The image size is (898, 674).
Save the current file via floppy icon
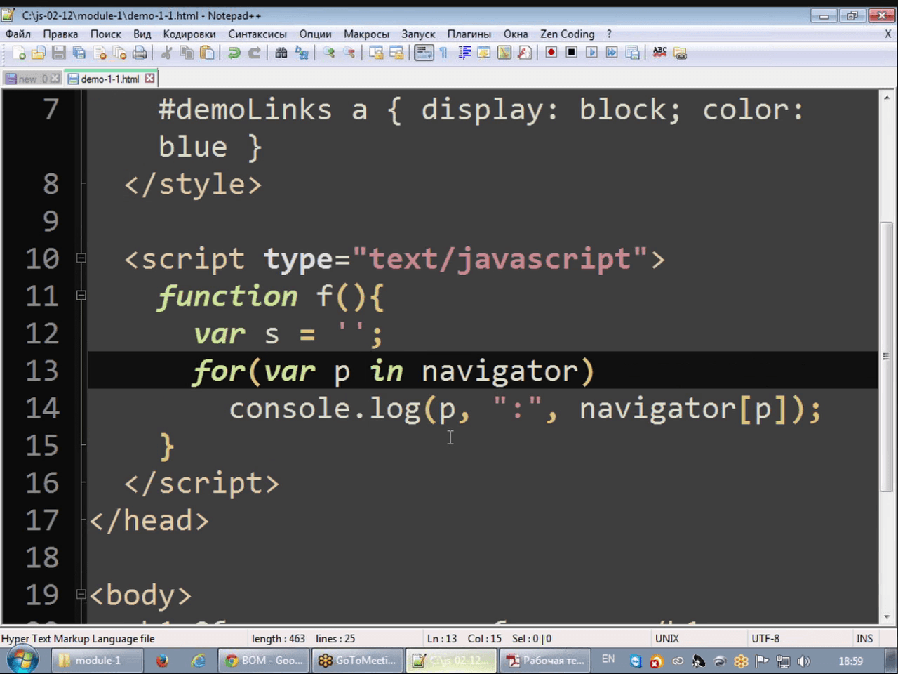click(x=59, y=53)
